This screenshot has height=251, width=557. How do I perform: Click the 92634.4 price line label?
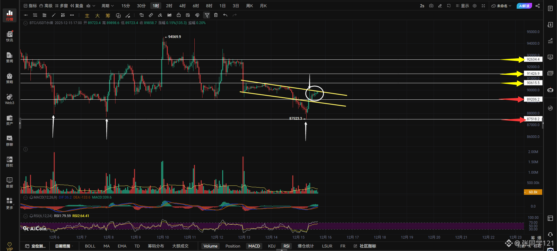click(533, 59)
